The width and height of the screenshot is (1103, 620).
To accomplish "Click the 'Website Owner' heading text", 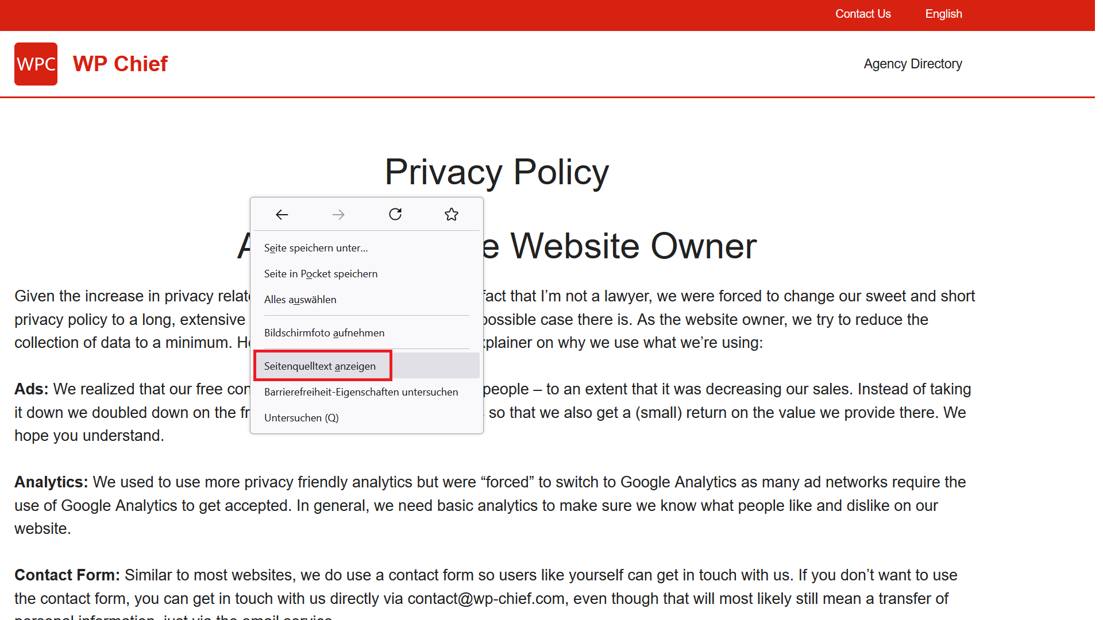I will (x=634, y=246).
